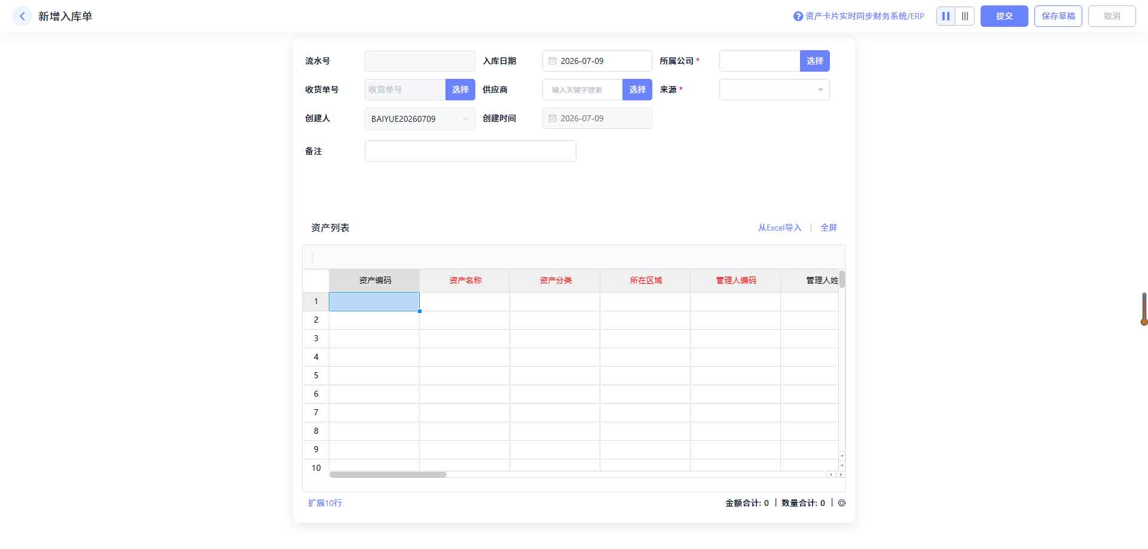Click the grid scroll-left arrow
The height and width of the screenshot is (549, 1148).
[831, 474]
